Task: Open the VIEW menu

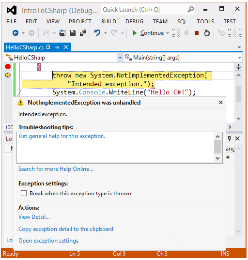Action: tap(53, 22)
